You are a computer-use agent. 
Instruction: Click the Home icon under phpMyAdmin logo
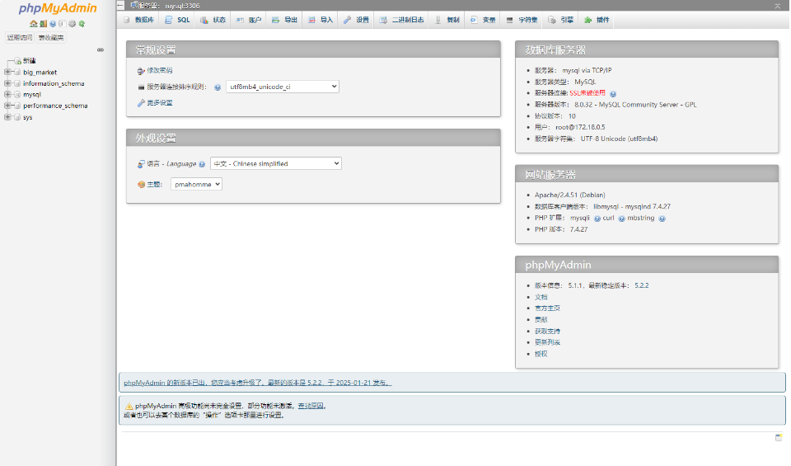click(x=33, y=24)
